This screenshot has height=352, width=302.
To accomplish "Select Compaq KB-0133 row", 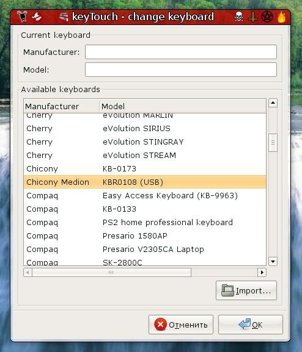I will coord(145,209).
